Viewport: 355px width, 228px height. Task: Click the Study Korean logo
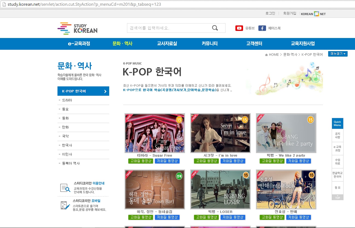coord(77,28)
